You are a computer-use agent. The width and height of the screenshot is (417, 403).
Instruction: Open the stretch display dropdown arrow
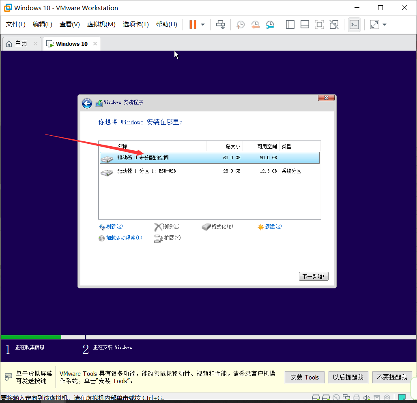click(x=384, y=24)
